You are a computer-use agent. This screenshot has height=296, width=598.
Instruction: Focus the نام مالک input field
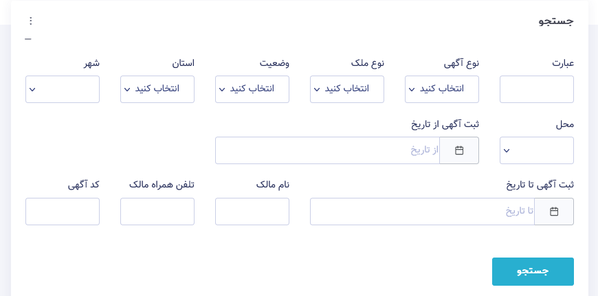point(252,212)
